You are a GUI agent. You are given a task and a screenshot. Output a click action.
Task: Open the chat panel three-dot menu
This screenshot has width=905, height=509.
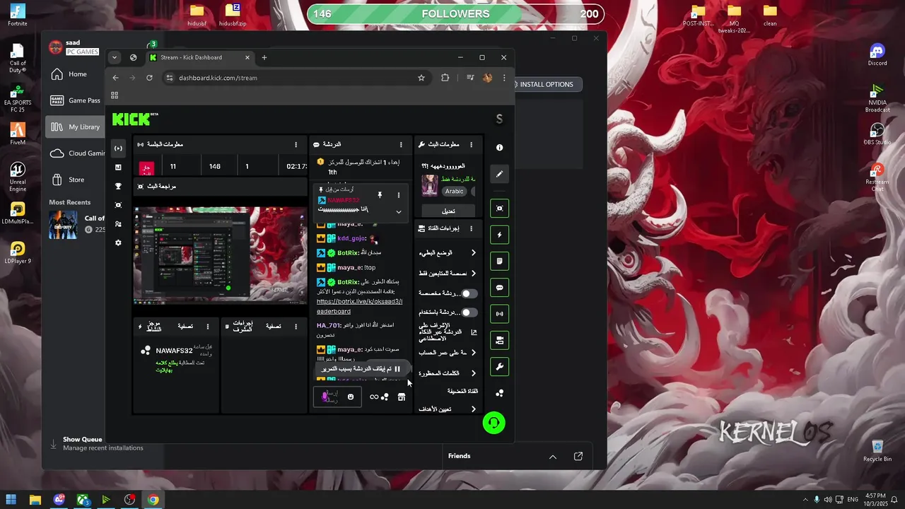click(x=401, y=144)
